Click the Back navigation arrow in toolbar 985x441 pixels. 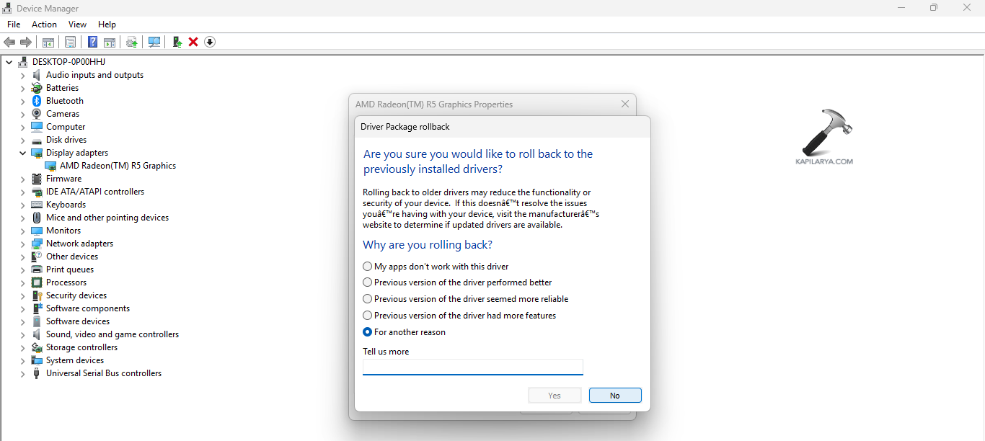[9, 41]
